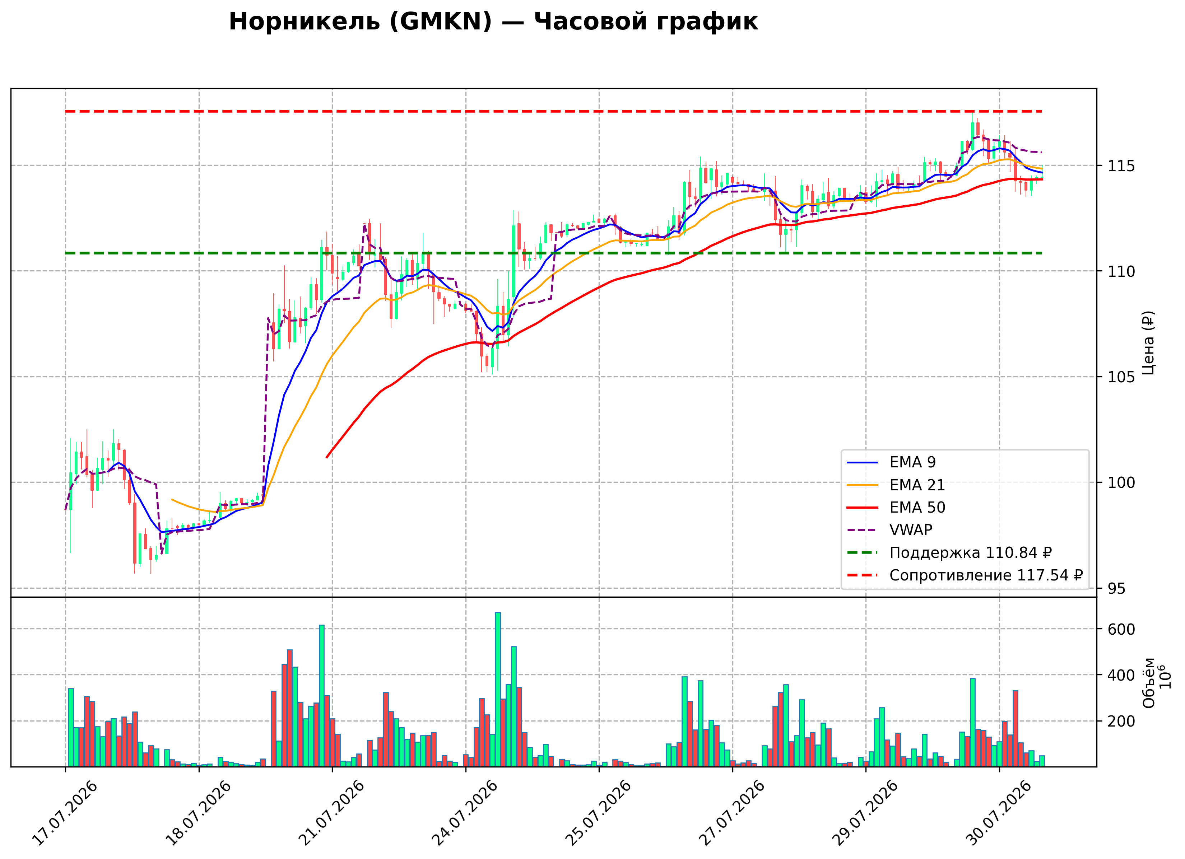This screenshot has height=859, width=1185.
Task: Click the 115 price axis tick
Action: pyautogui.click(x=1122, y=166)
